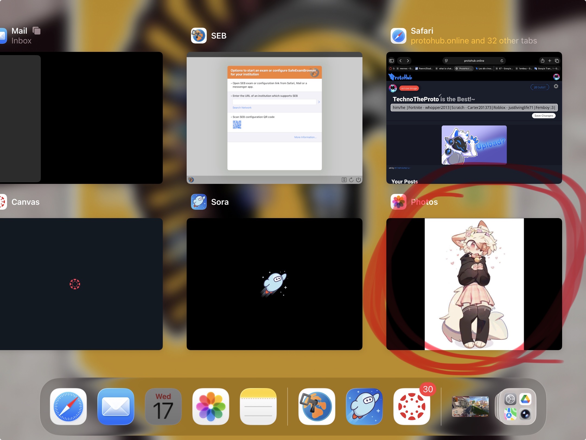This screenshot has width=586, height=440.
Task: Click the remove image button
Action: click(409, 88)
